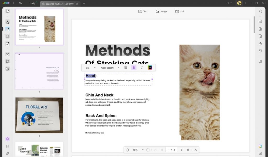Select the Image tool

click(x=161, y=11)
